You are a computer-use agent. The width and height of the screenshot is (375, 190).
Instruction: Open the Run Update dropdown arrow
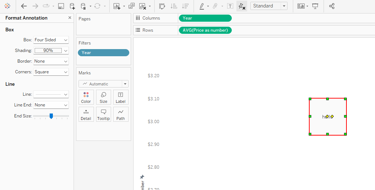(x=105, y=6)
